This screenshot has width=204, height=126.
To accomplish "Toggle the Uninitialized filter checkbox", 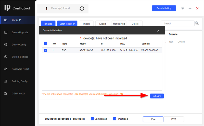I will (93, 119).
